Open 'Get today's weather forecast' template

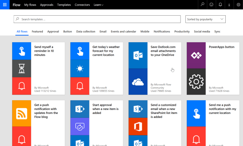[106, 51]
